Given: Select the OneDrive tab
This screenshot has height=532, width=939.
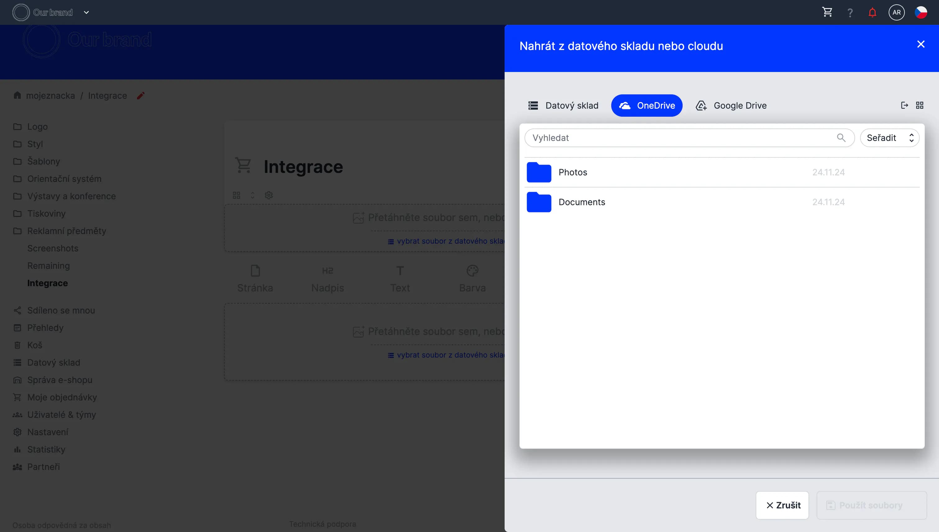Looking at the screenshot, I should click(646, 106).
